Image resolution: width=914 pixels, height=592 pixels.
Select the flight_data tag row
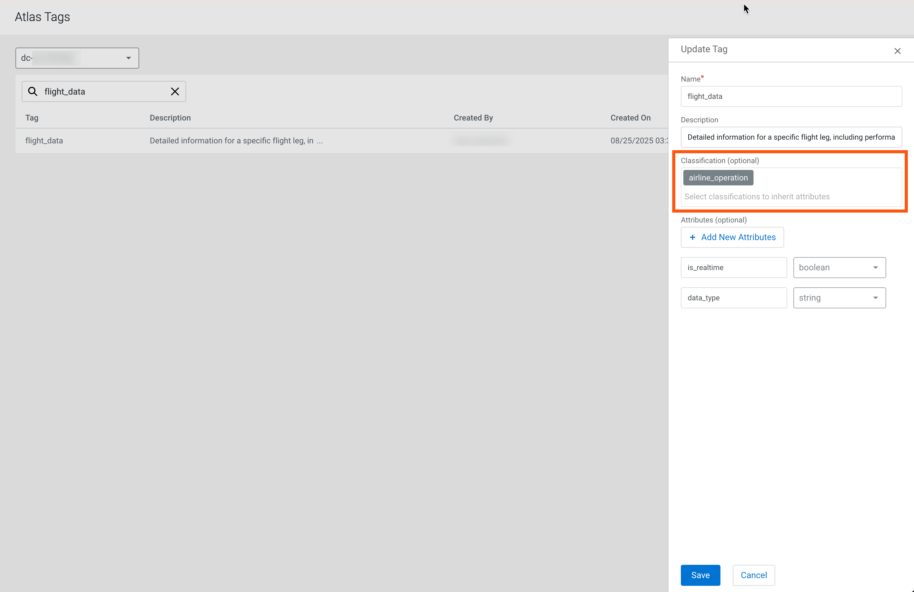pos(44,141)
